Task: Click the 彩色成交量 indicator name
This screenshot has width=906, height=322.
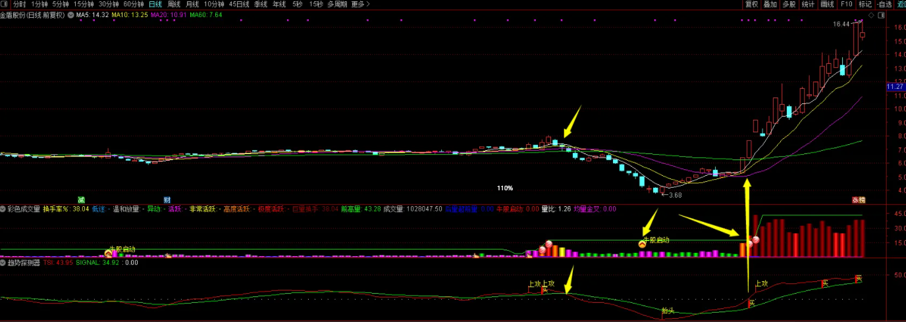Action: (x=24, y=209)
